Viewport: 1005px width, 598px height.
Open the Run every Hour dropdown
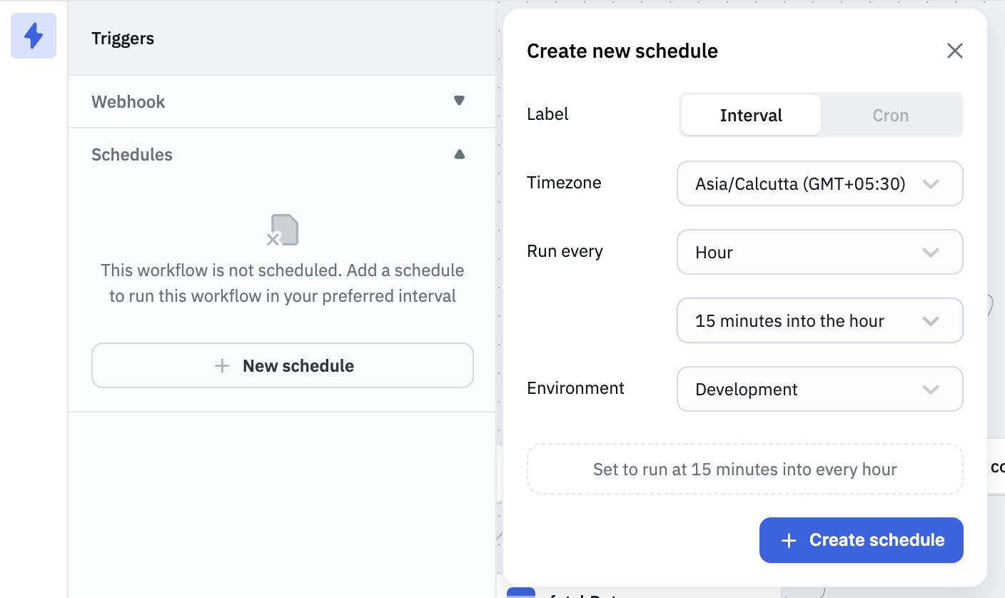(x=819, y=252)
